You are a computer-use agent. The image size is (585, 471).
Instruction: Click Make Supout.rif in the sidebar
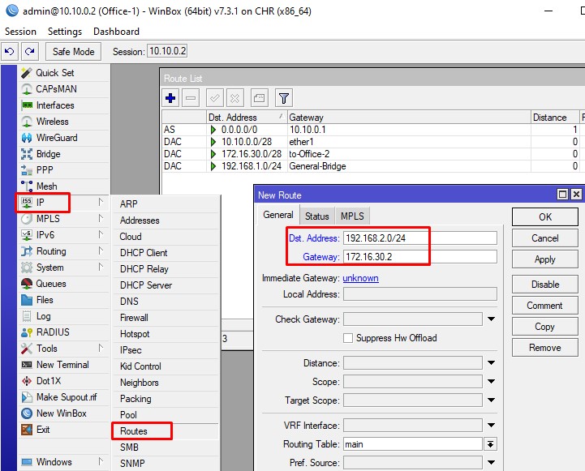click(64, 397)
